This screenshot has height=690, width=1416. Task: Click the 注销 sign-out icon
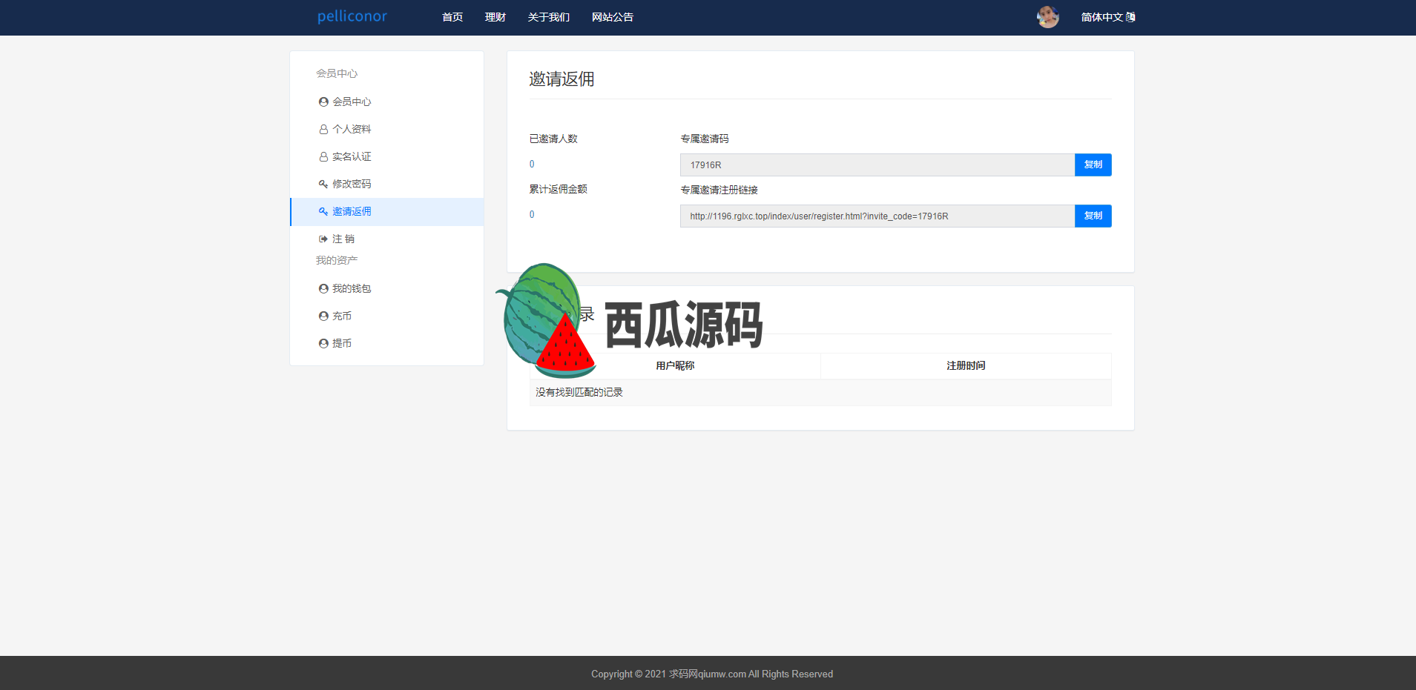coord(323,239)
